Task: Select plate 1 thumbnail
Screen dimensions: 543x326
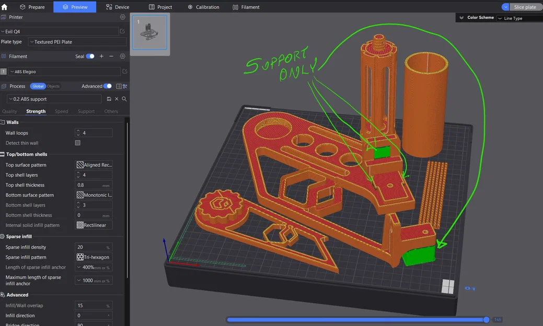Action: pyautogui.click(x=149, y=32)
